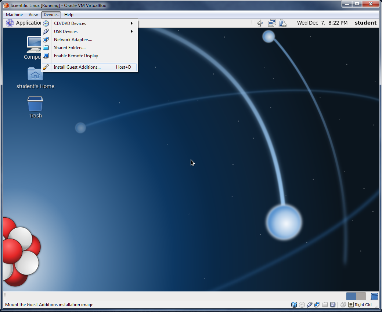Select the Computer desktop icon

[x=33, y=48]
